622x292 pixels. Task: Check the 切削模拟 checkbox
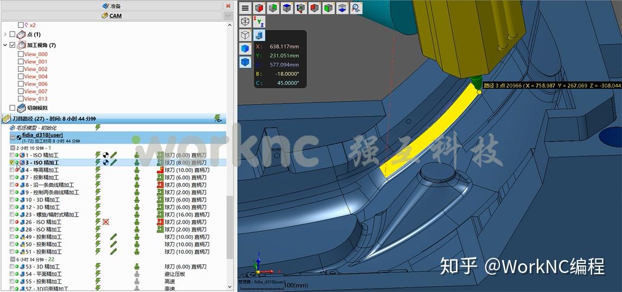click(12, 108)
